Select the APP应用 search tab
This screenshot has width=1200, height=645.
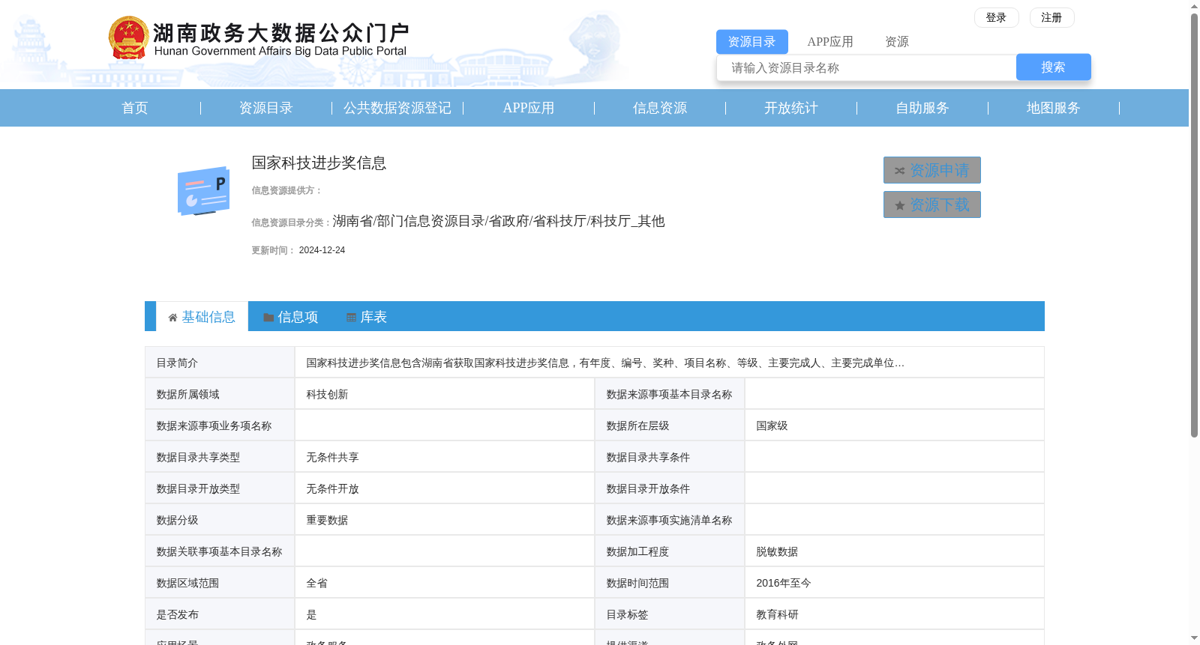click(x=830, y=42)
